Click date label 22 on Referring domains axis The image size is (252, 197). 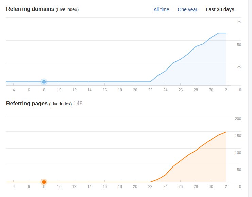tap(150, 90)
